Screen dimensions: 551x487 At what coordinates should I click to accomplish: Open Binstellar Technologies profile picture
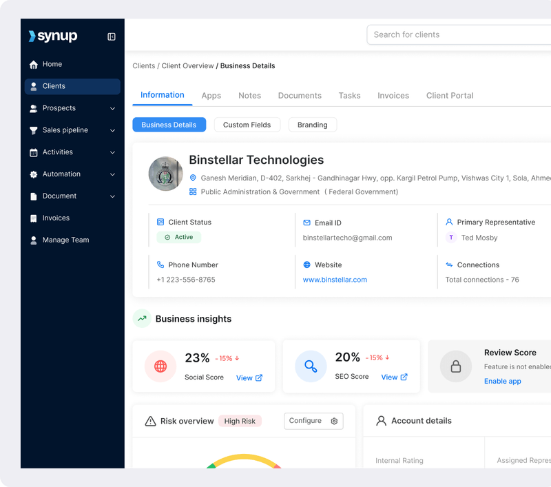coord(166,174)
